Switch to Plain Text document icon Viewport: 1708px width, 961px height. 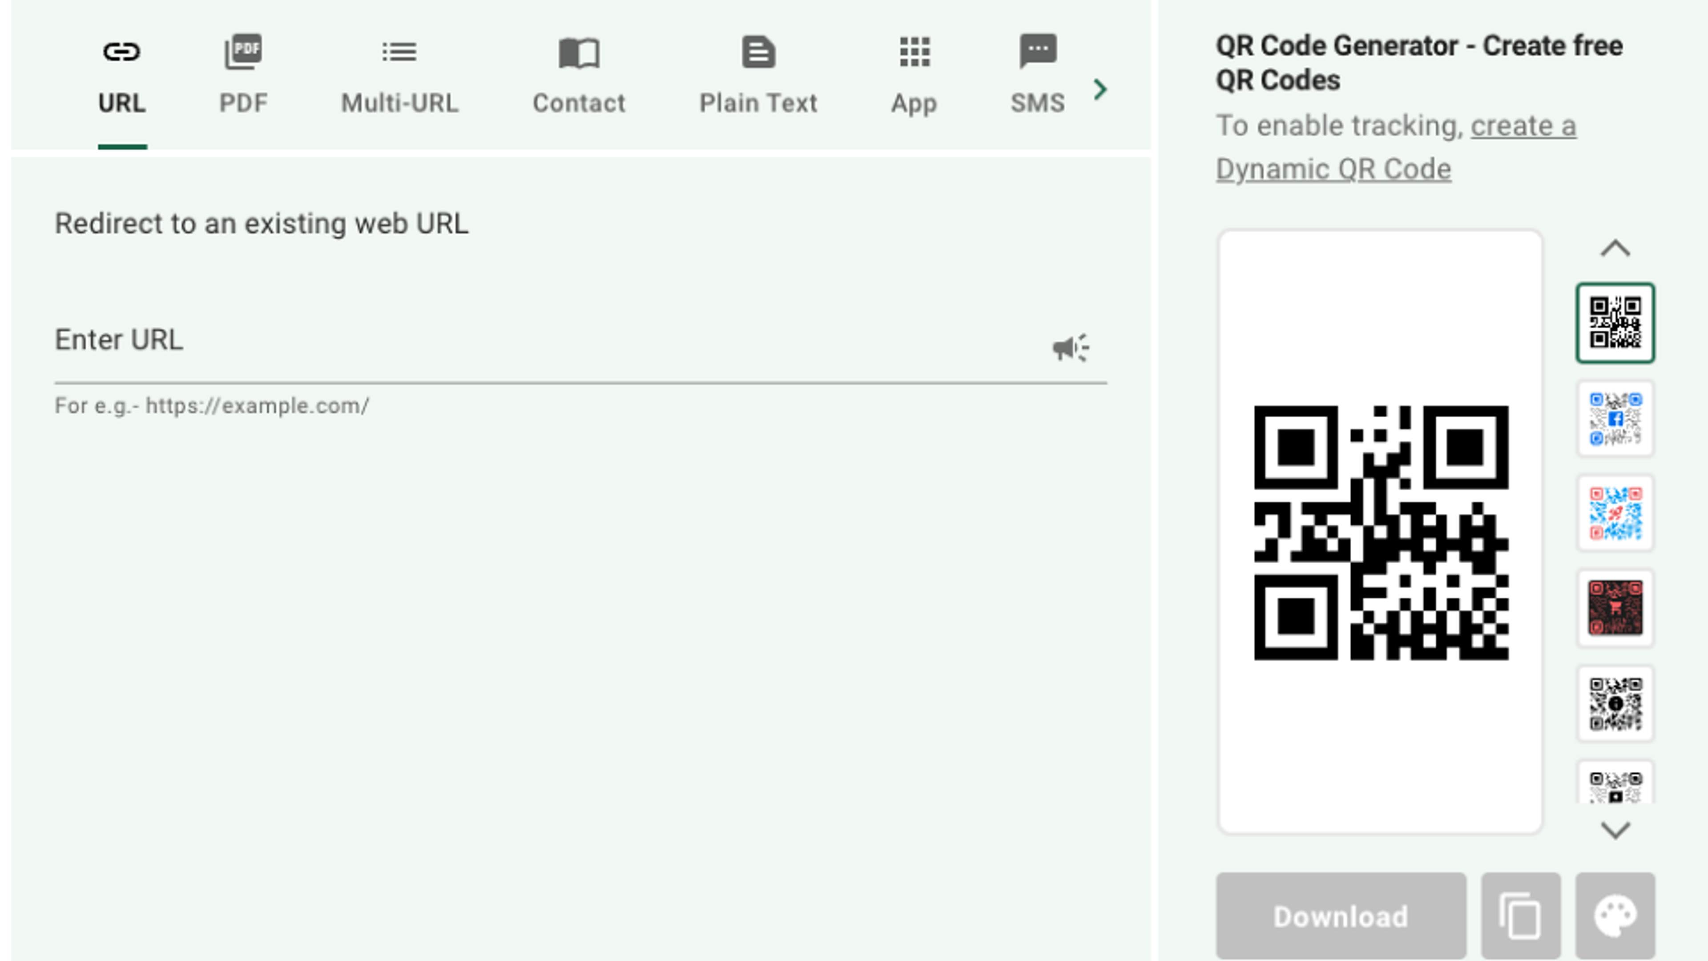pos(758,52)
